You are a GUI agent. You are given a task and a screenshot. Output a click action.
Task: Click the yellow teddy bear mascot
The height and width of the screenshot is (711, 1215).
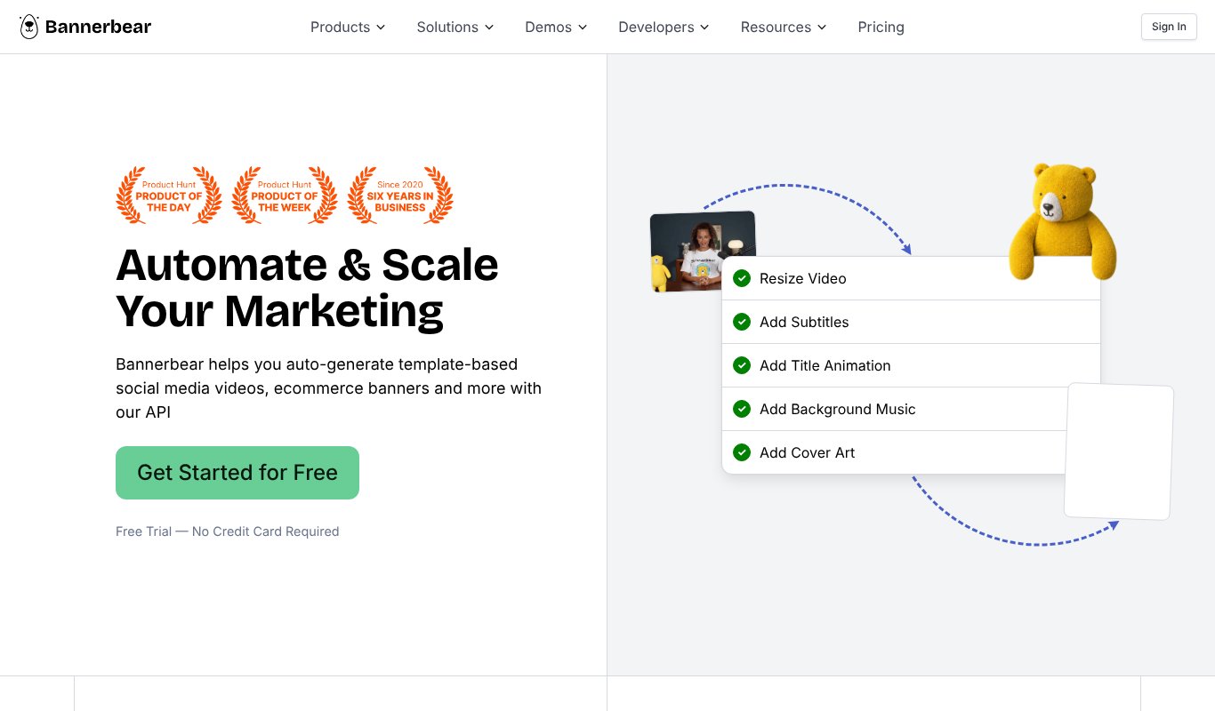[1062, 221]
